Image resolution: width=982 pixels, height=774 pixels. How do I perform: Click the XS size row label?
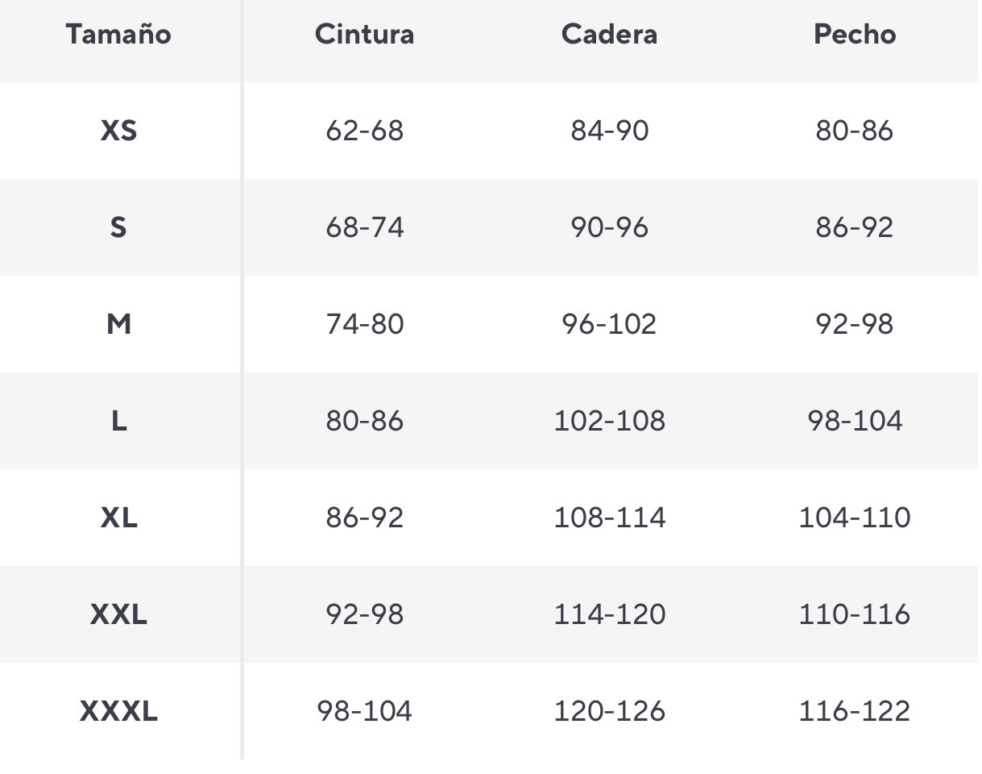[118, 131]
